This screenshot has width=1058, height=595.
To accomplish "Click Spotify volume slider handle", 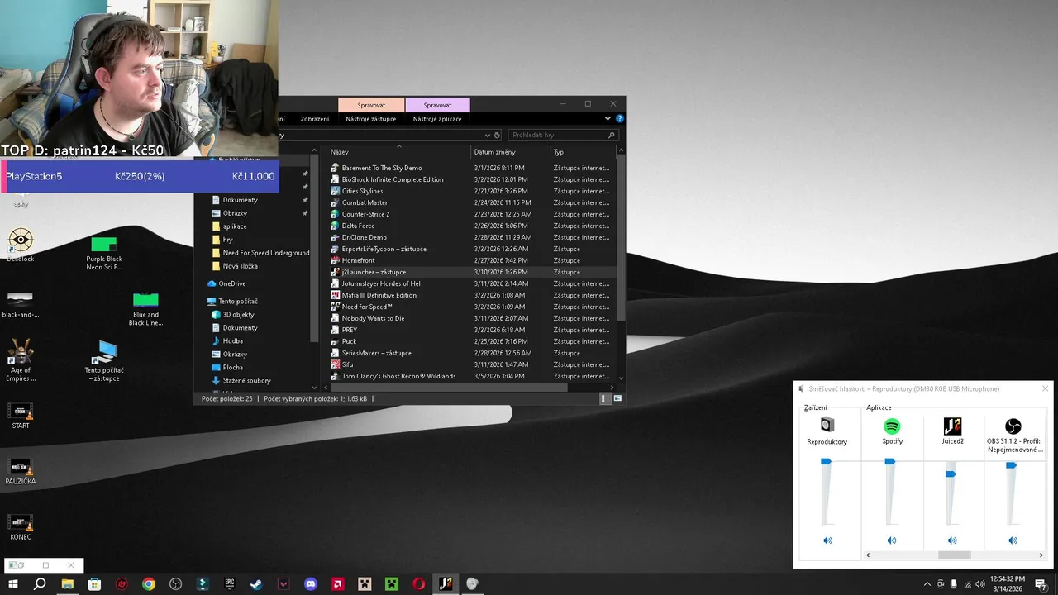I will point(890,462).
